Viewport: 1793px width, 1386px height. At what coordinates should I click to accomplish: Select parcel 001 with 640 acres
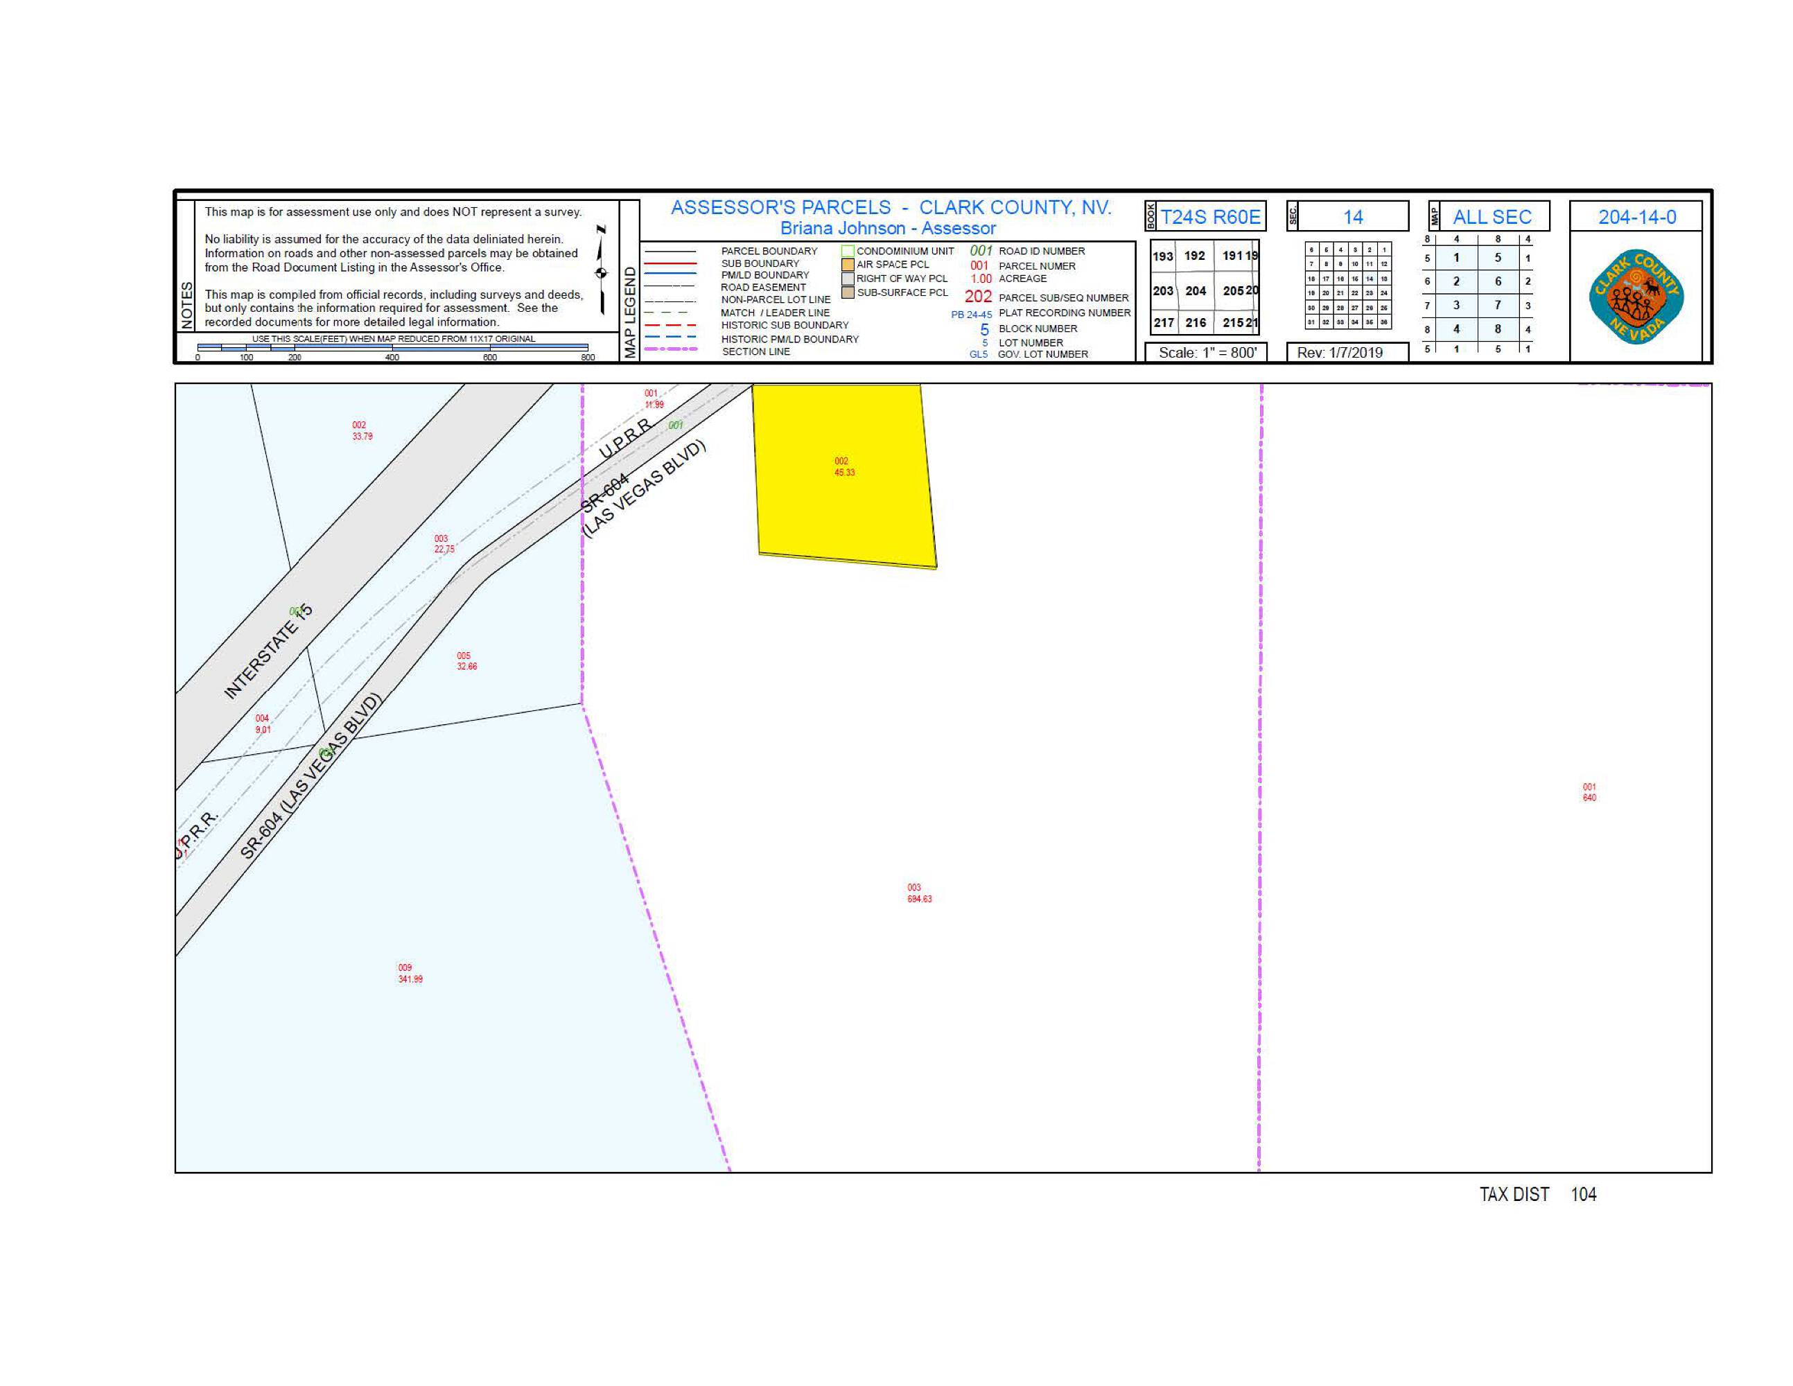1589,792
